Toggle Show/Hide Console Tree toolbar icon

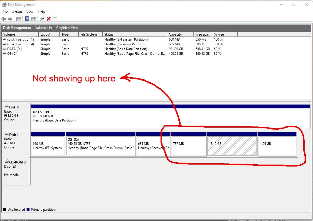pyautogui.click(x=19, y=19)
